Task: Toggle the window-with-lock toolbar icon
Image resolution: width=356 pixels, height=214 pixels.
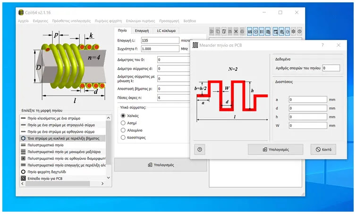Action: 275,32
